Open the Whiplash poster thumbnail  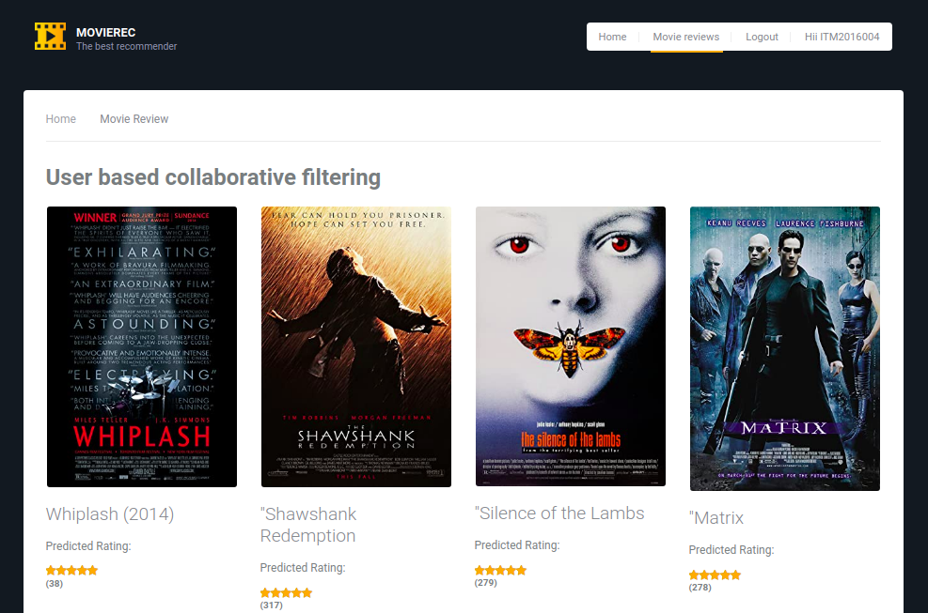coord(142,347)
